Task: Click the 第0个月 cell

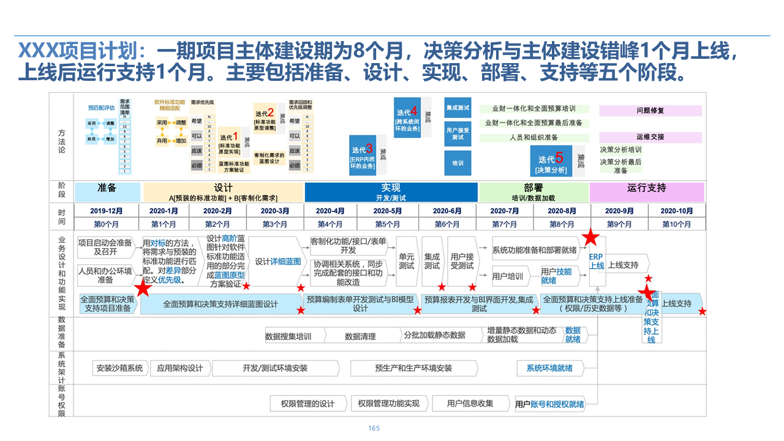Action: pyautogui.click(x=107, y=224)
